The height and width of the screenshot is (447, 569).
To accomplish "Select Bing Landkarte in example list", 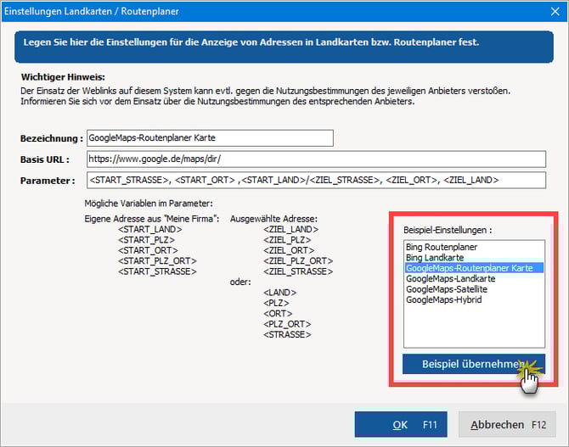I will pyautogui.click(x=436, y=257).
